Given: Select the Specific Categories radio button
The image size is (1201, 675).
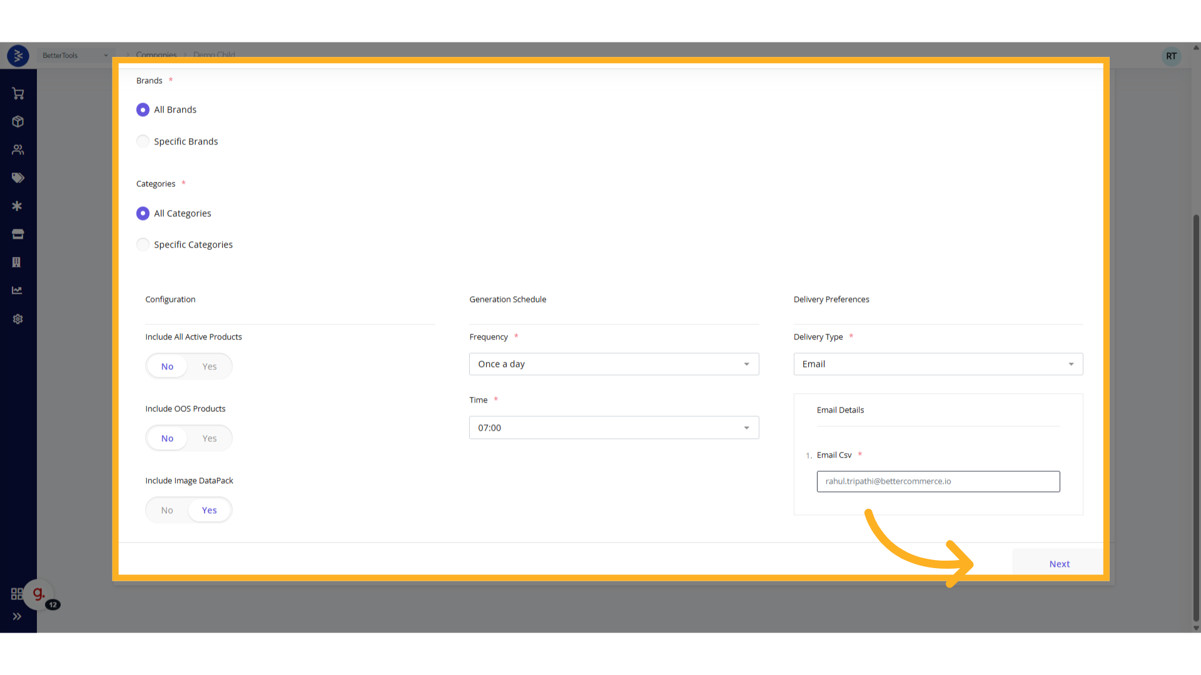Looking at the screenshot, I should click(x=143, y=244).
